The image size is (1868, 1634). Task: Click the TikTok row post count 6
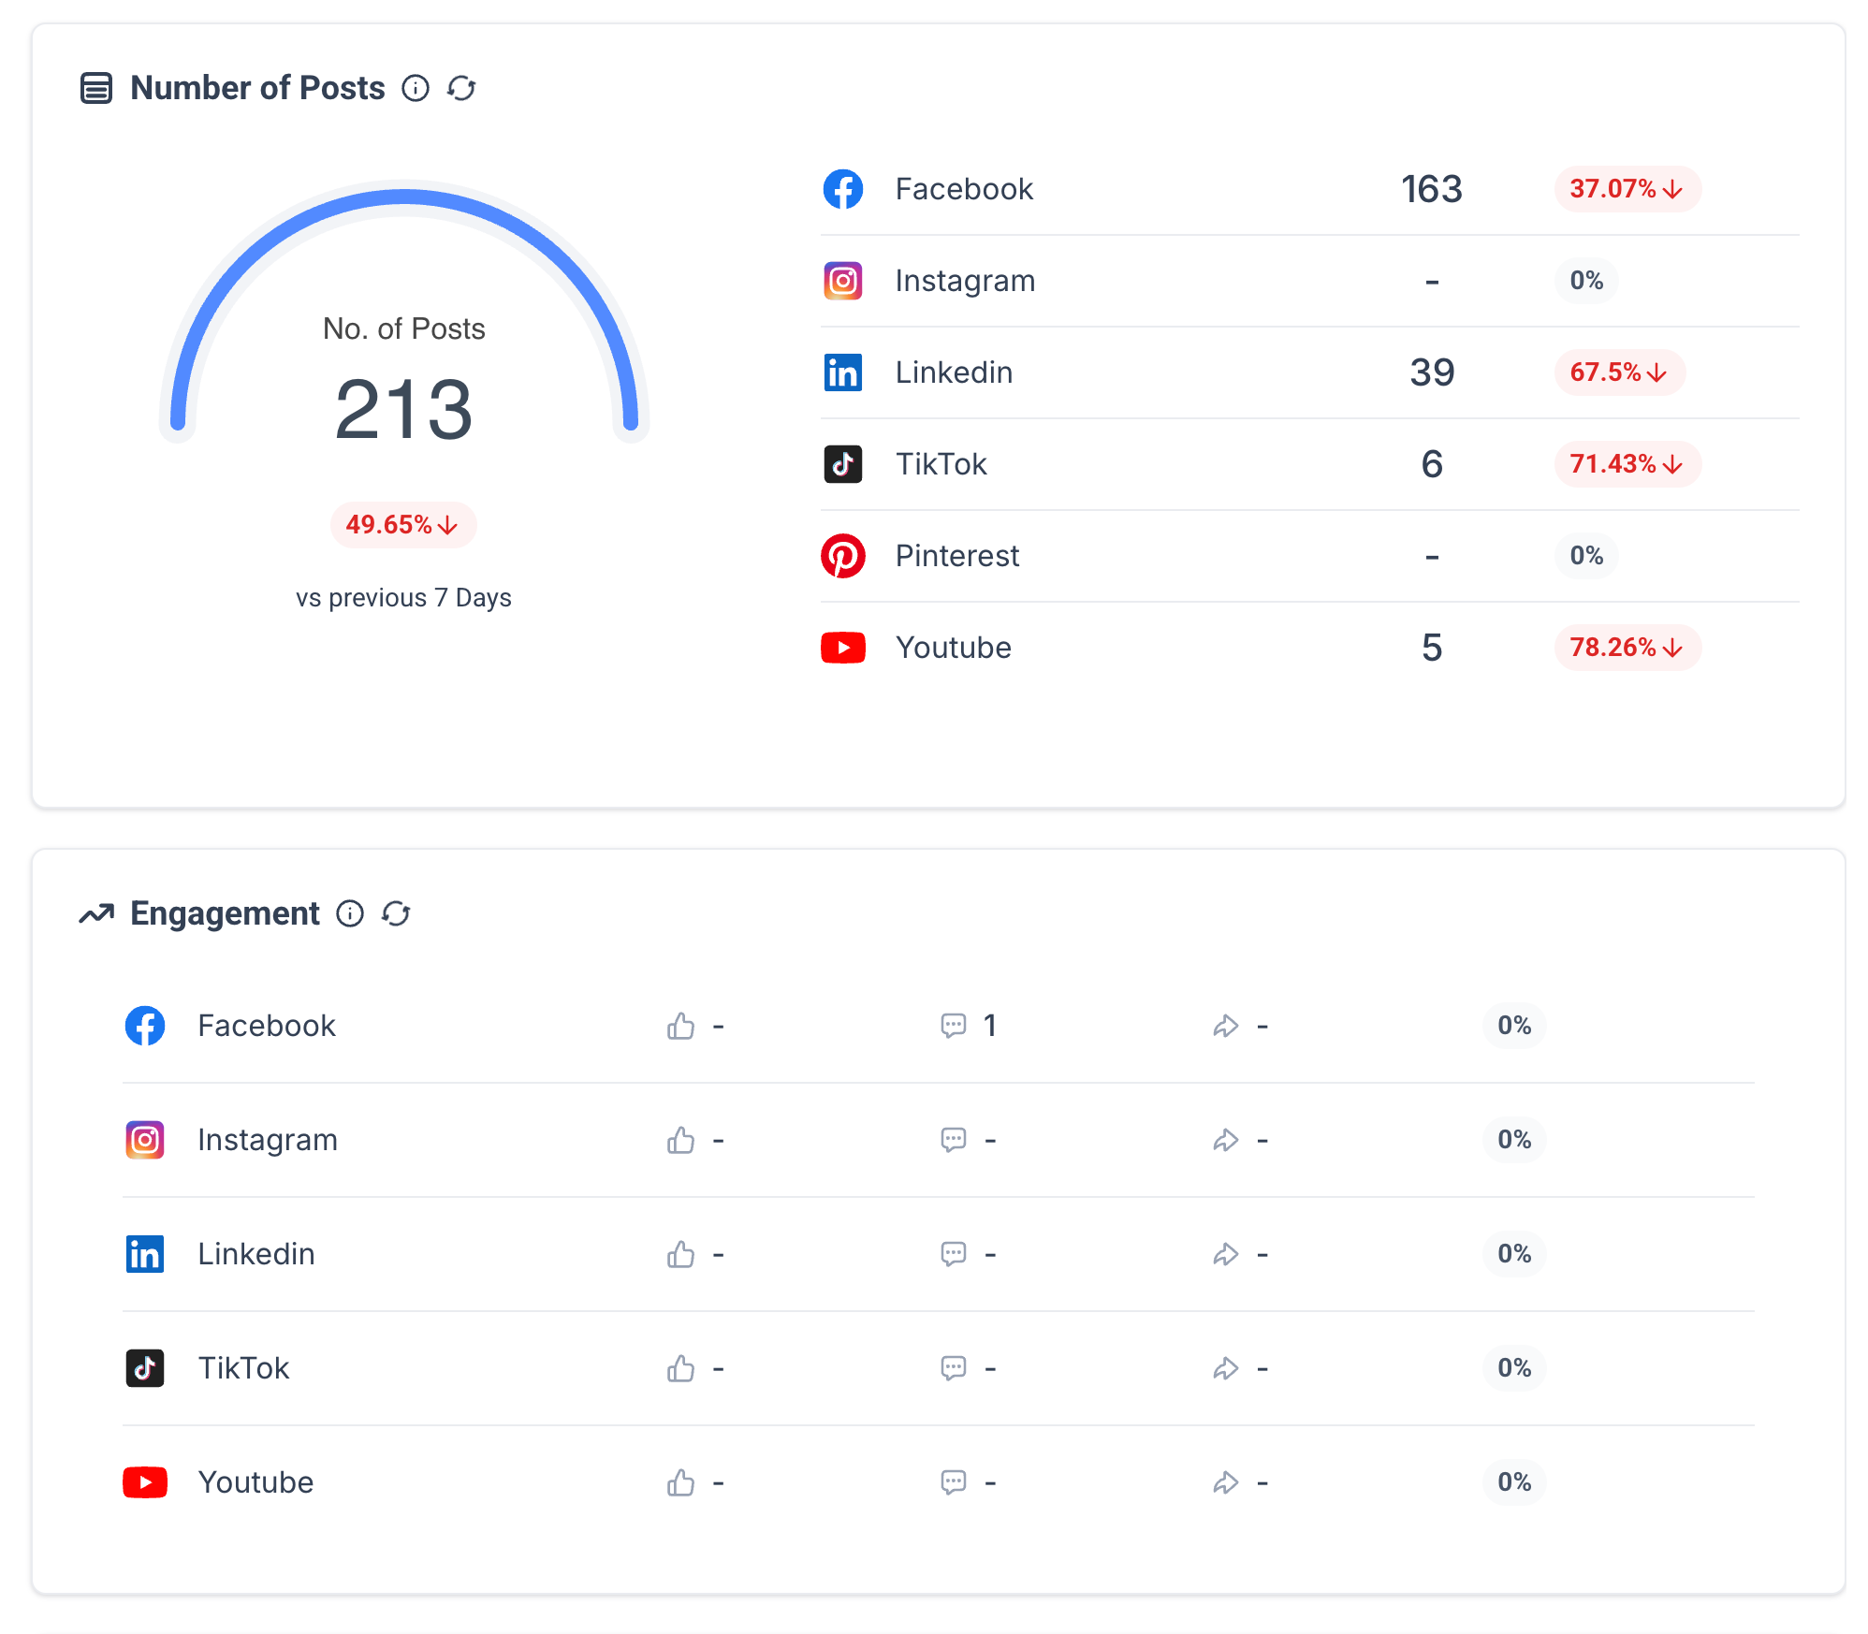[x=1431, y=464]
